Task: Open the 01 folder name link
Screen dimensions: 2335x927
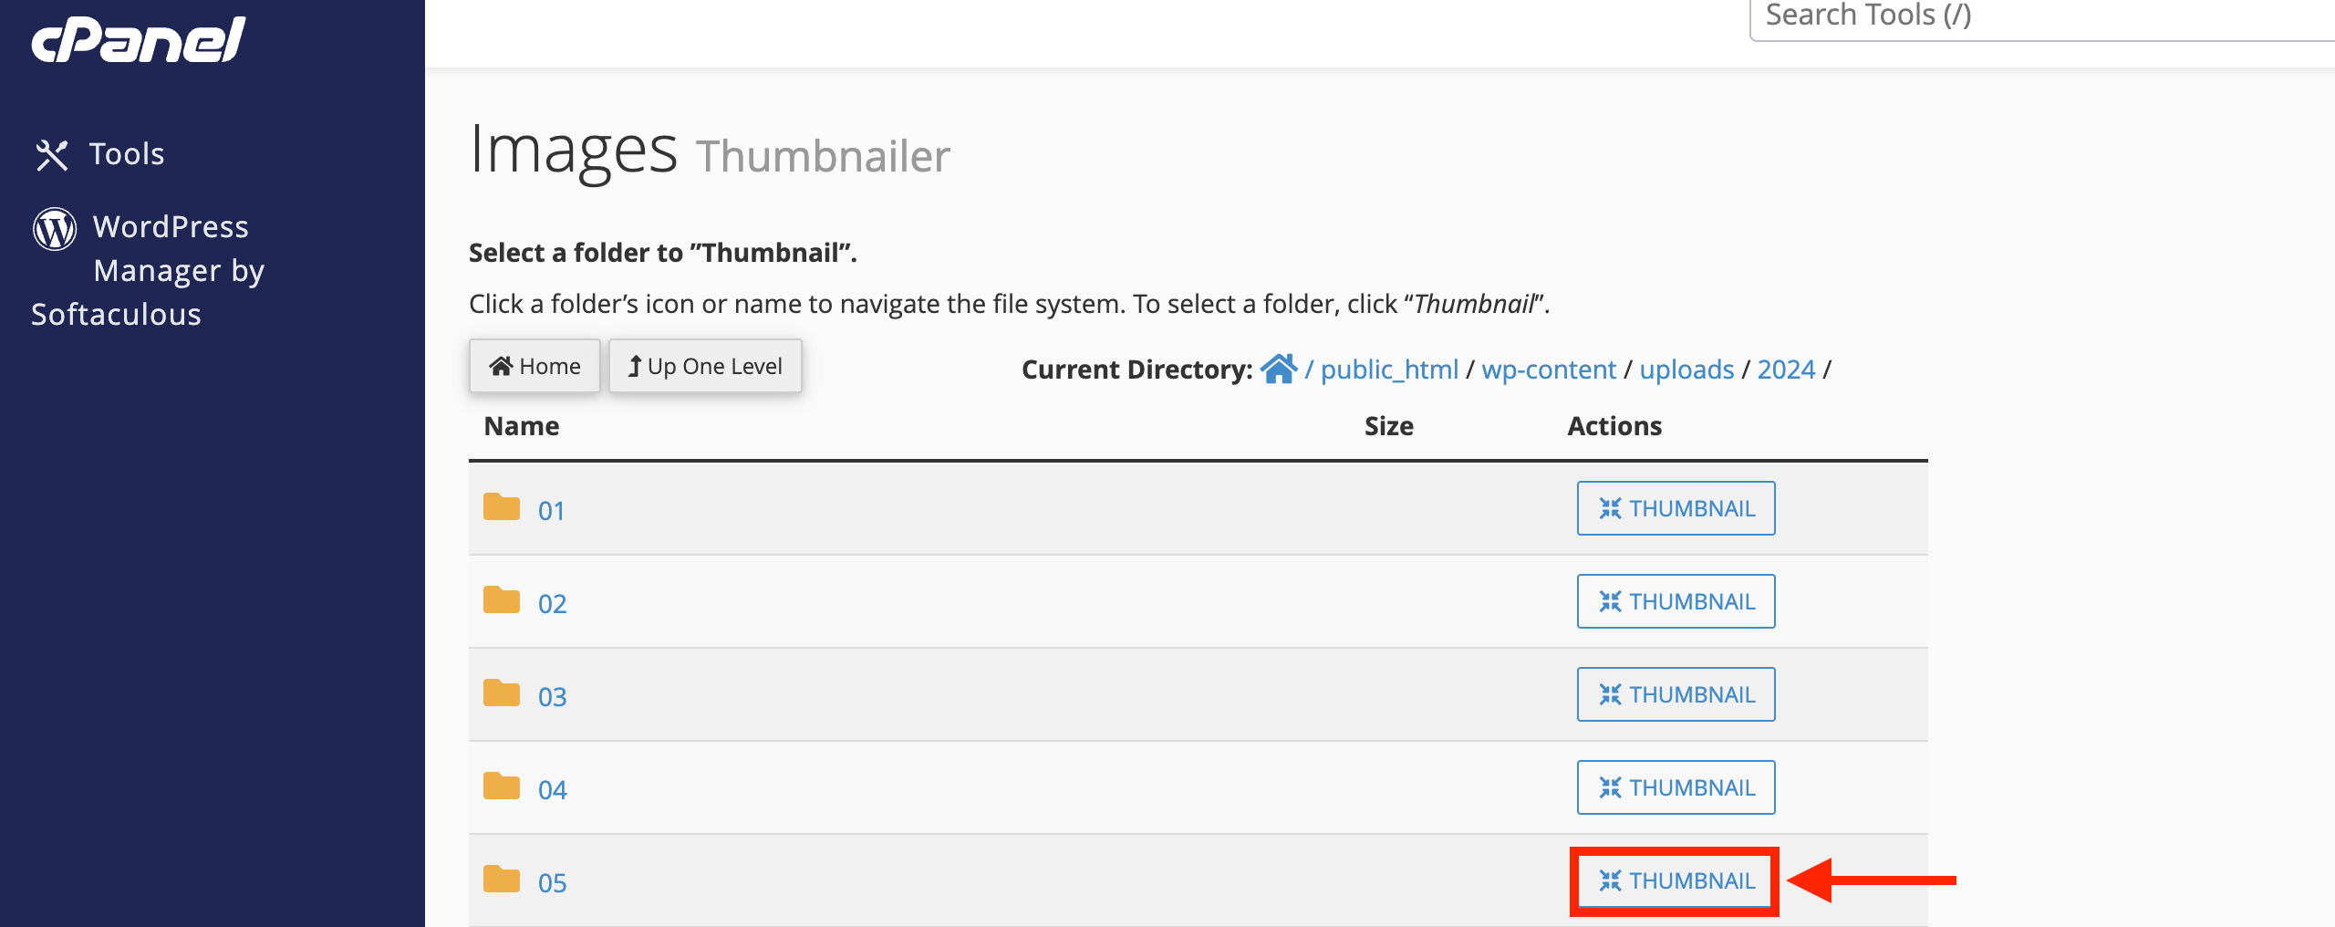Action: (552, 511)
